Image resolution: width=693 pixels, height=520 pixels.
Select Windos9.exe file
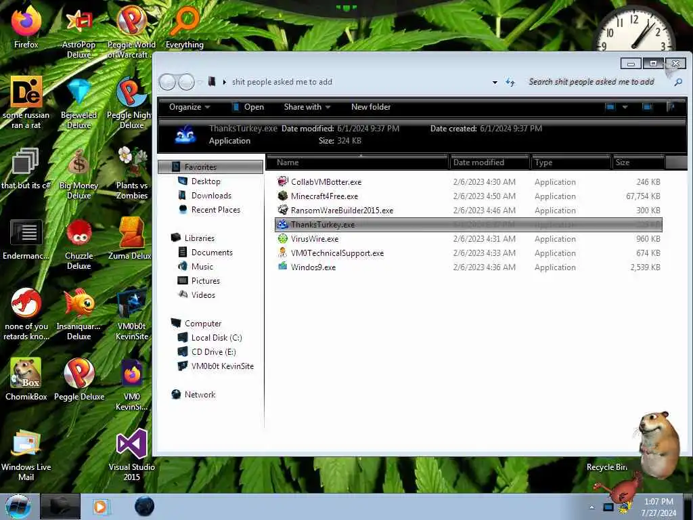point(468,267)
